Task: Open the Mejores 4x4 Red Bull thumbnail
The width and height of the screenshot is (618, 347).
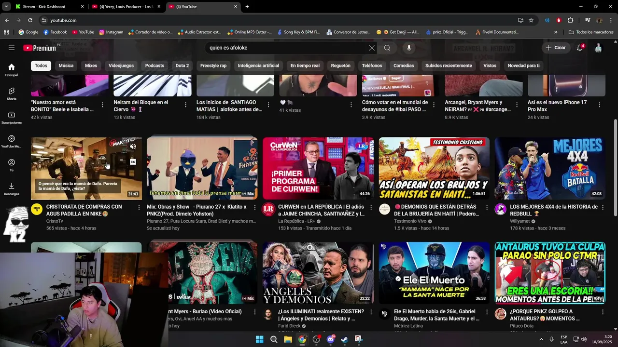Action: point(550,168)
